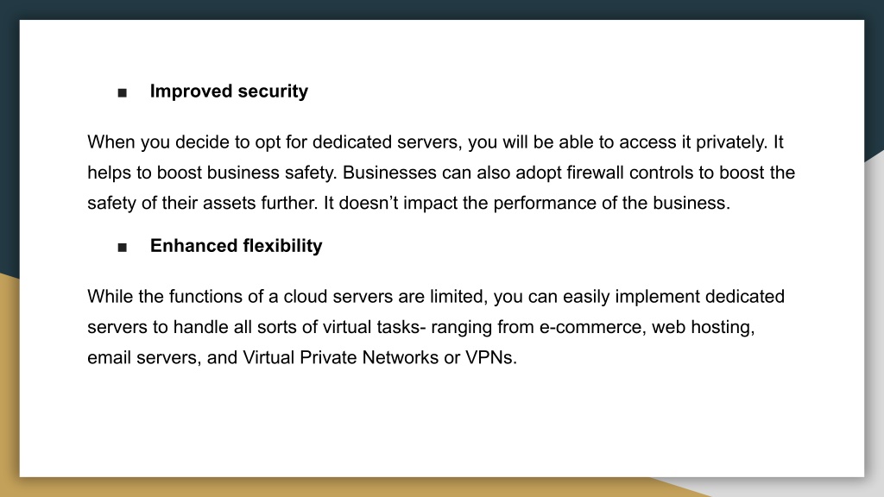The width and height of the screenshot is (884, 497).
Task: Click the word "dedicated" in the security paragraph
Action: [x=352, y=142]
